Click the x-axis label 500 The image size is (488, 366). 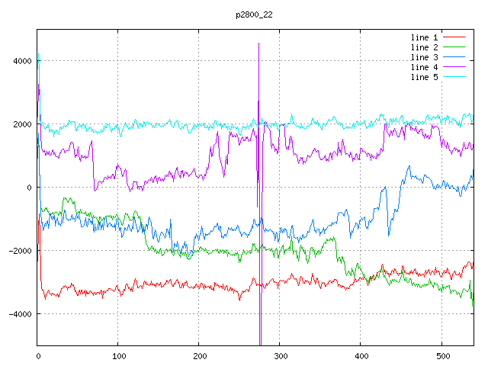point(443,356)
